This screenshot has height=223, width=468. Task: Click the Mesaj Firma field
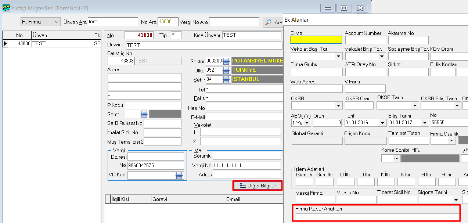pyautogui.click(x=316, y=200)
